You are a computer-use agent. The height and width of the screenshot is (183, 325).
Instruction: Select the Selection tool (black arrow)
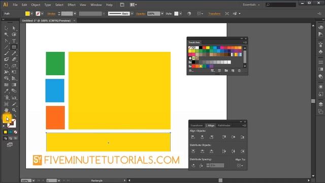6,28
